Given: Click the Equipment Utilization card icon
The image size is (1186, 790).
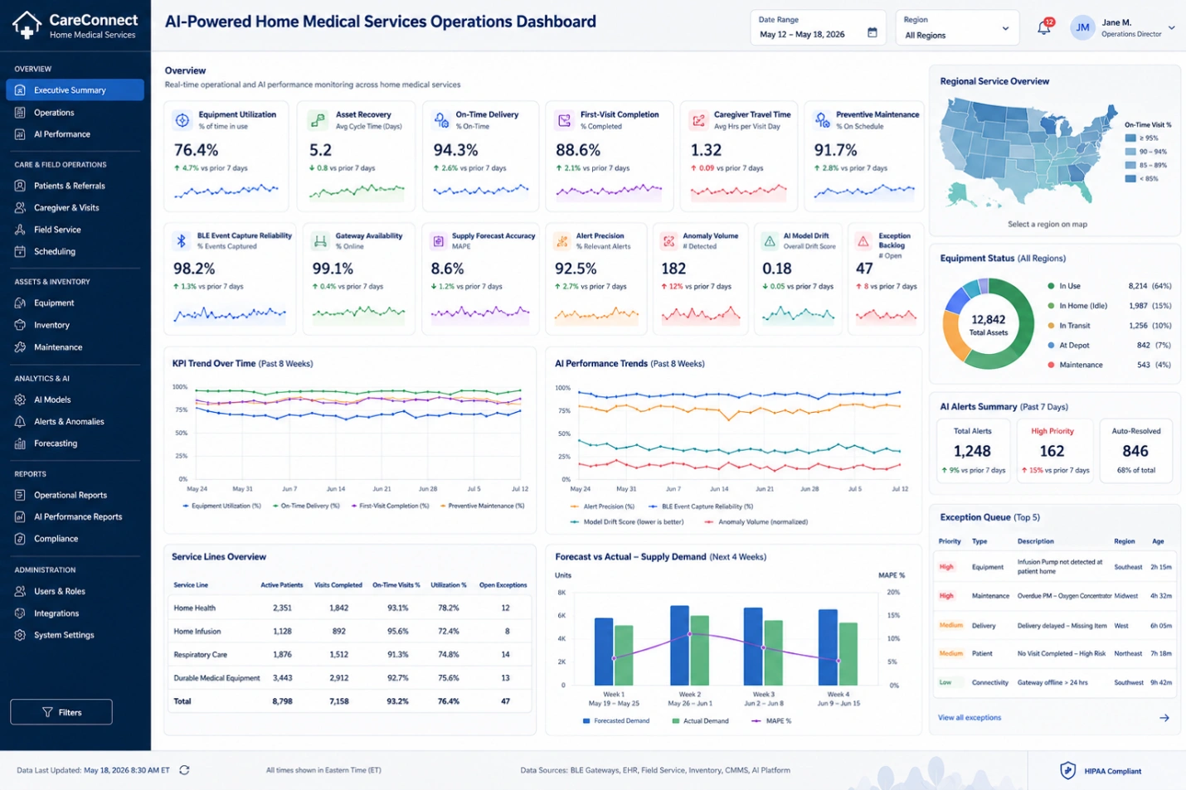Looking at the screenshot, I should coord(182,120).
